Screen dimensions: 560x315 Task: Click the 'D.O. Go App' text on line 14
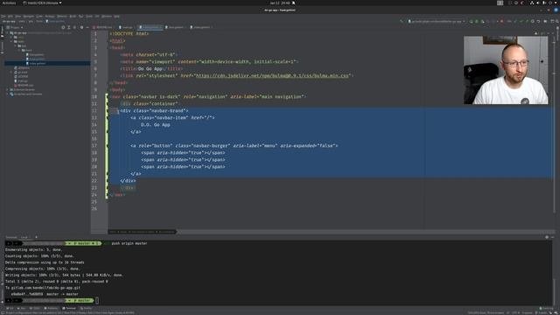tap(156, 124)
